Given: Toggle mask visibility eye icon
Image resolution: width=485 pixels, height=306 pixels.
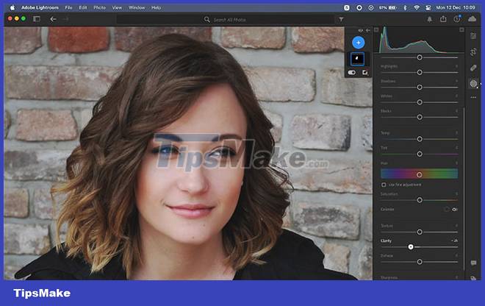Looking at the screenshot, I should tap(360, 30).
